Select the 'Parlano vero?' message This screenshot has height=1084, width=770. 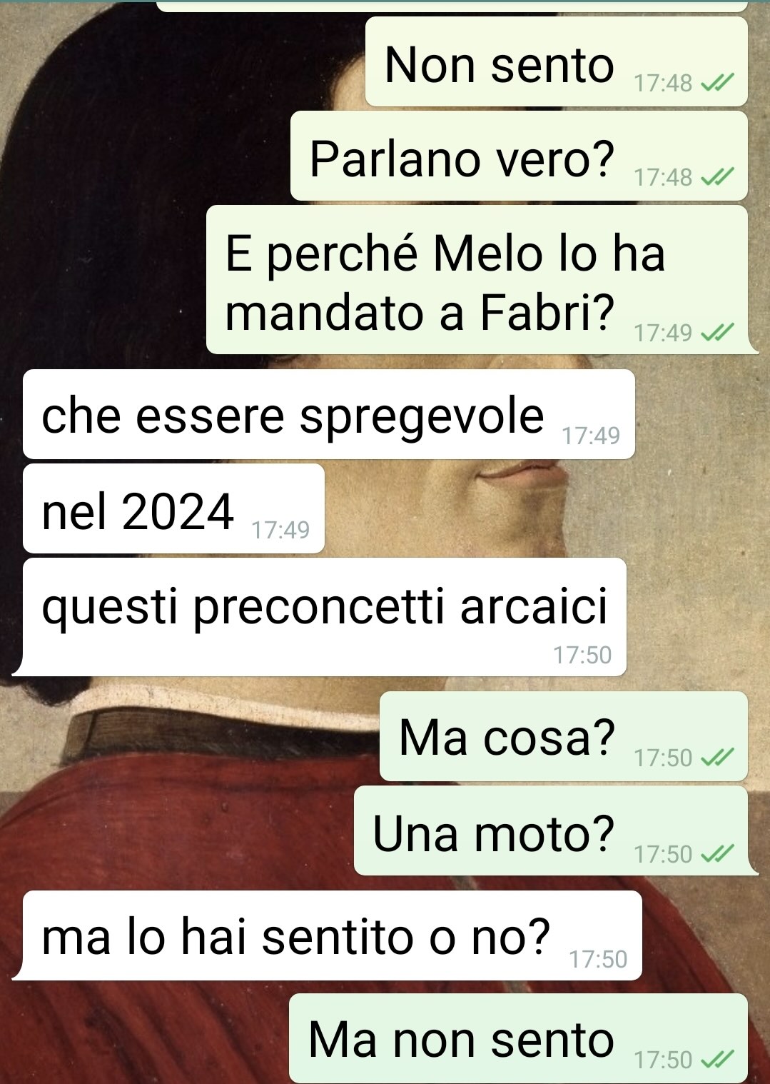(x=519, y=156)
